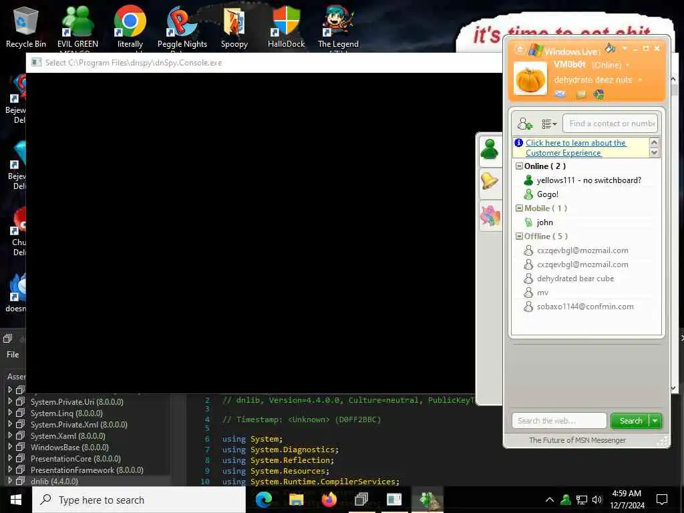This screenshot has height=513, width=684.
Task: Click the green buddy tab on Messenger sidebar
Action: [x=490, y=150]
